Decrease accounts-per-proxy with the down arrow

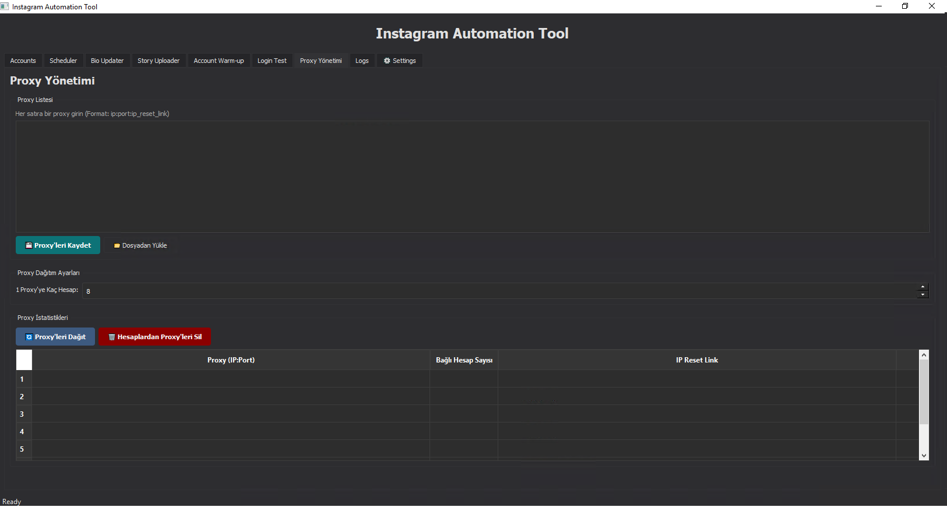[923, 295]
